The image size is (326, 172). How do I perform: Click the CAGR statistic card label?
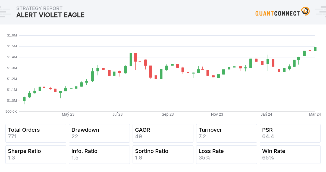point(143,130)
